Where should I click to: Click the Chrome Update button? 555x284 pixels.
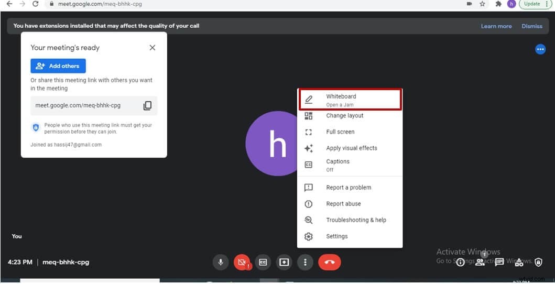click(536, 4)
